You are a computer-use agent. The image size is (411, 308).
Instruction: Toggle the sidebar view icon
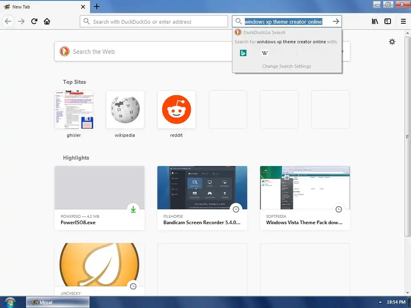[x=388, y=22]
